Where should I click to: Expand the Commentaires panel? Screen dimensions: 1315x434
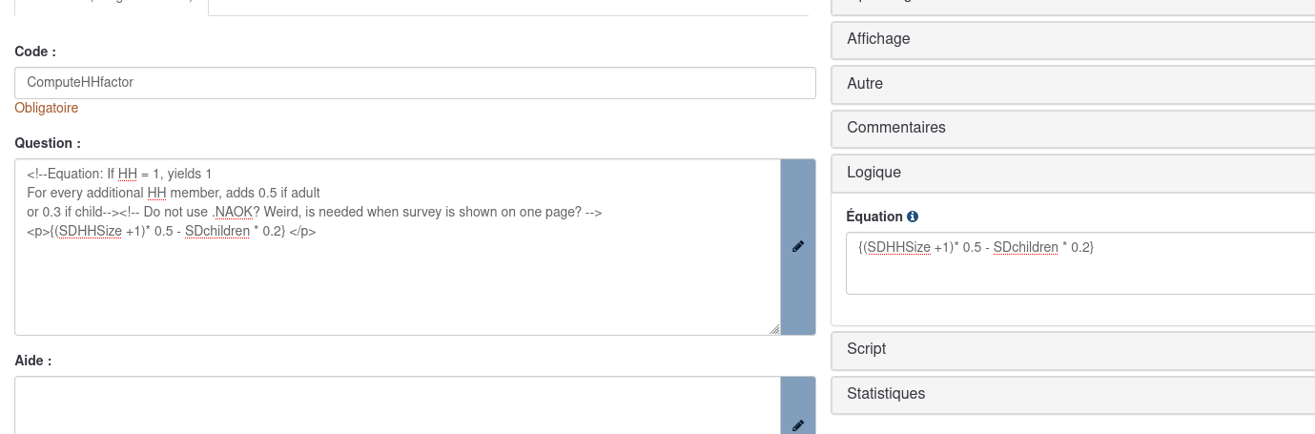click(1073, 128)
